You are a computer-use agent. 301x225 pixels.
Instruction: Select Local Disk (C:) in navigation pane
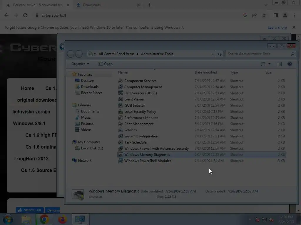[92, 148]
